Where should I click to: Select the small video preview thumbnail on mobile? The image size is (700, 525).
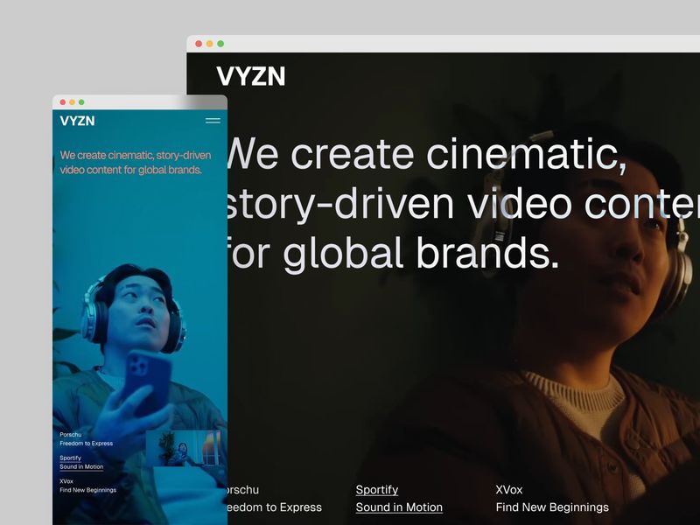pos(184,451)
